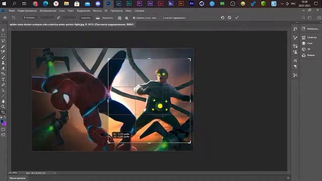Screen dimensions: 322x181
Task: Open the 3D panel button
Action: point(306,49)
